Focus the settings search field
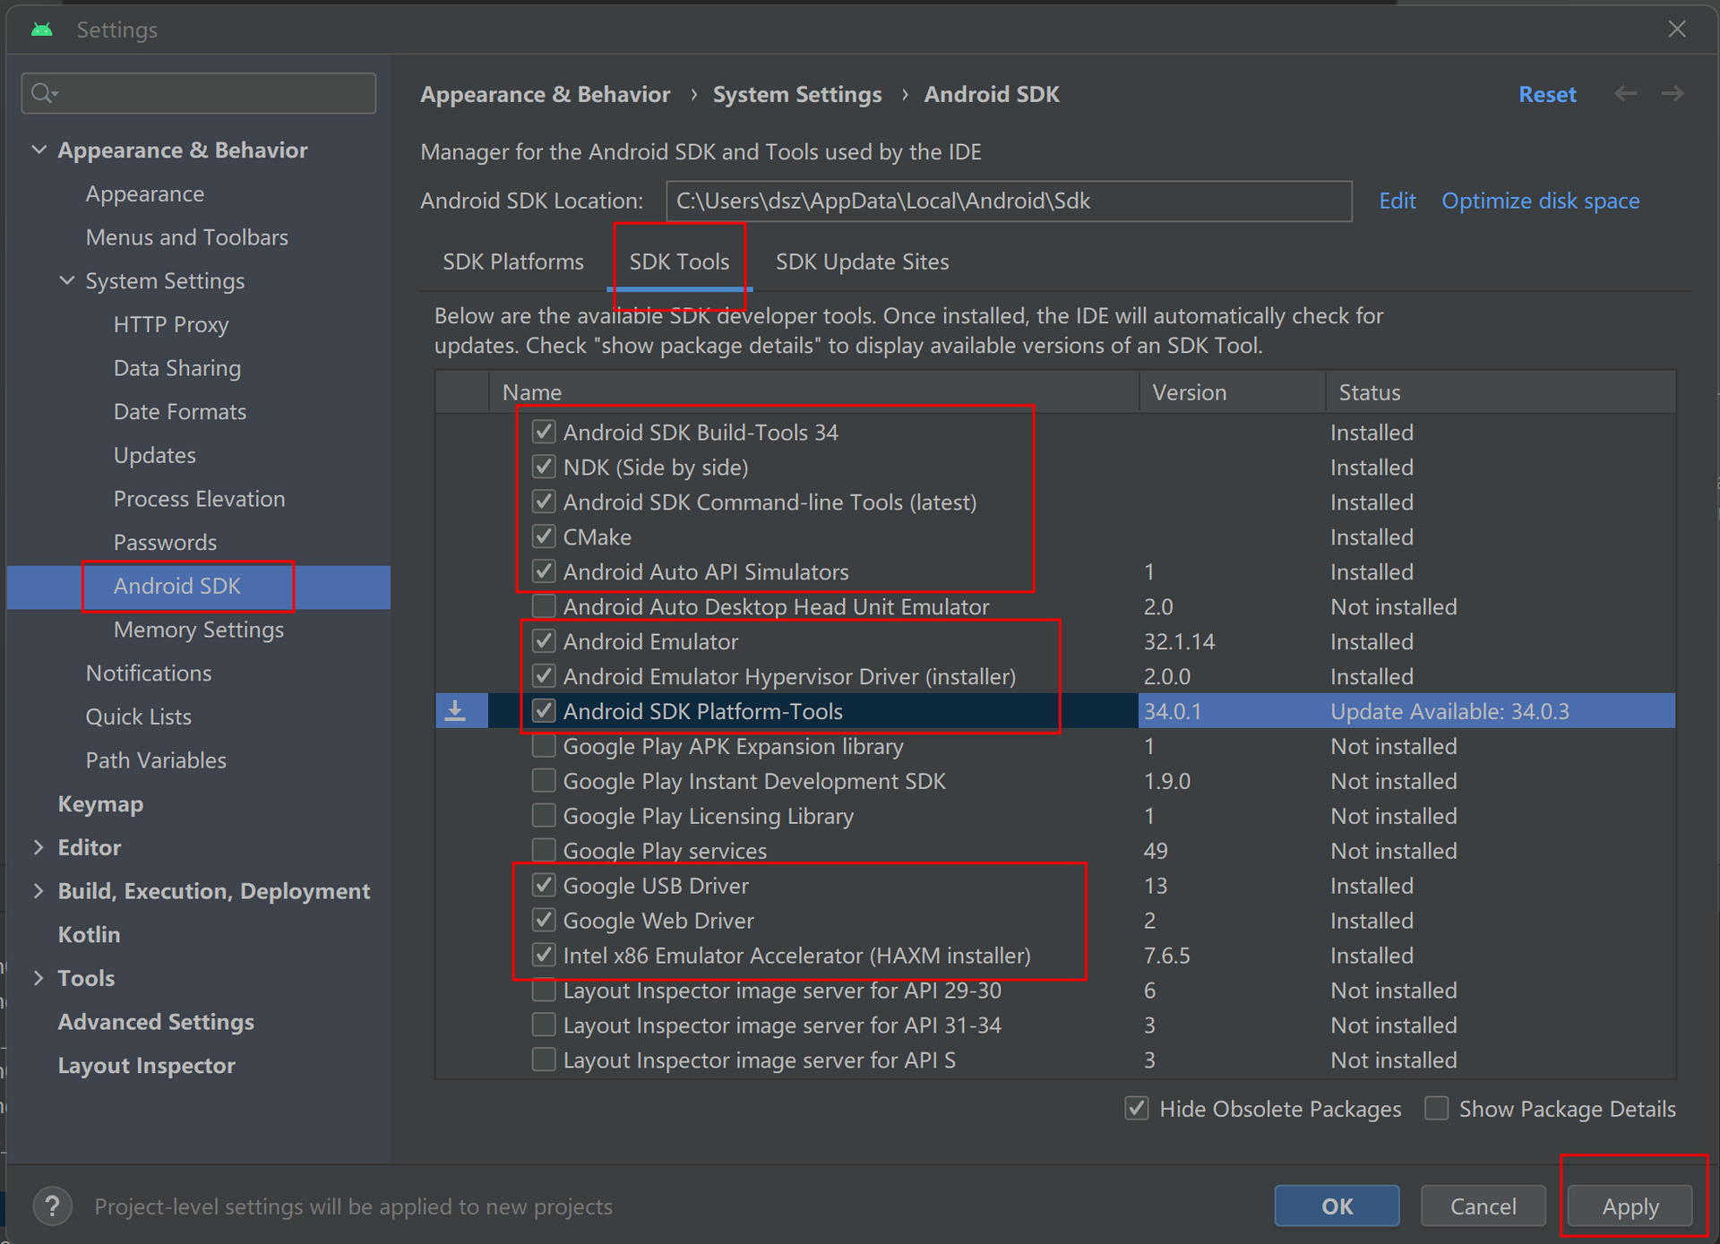Viewport: 1720px width, 1244px height. click(x=199, y=93)
